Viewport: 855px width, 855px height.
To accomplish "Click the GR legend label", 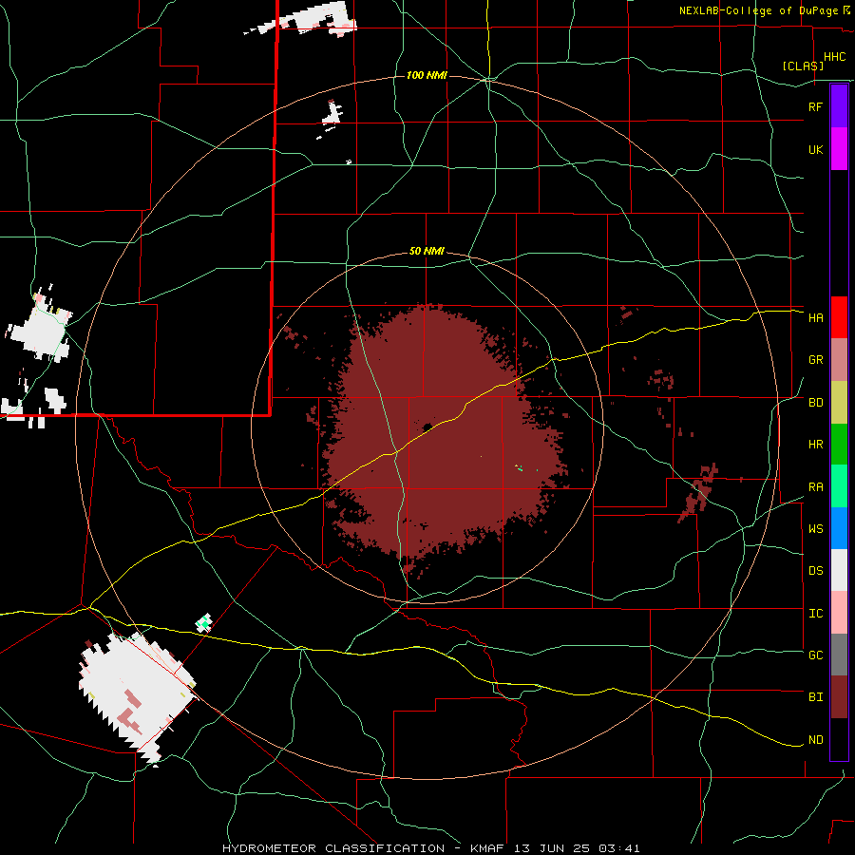I will 815,360.
